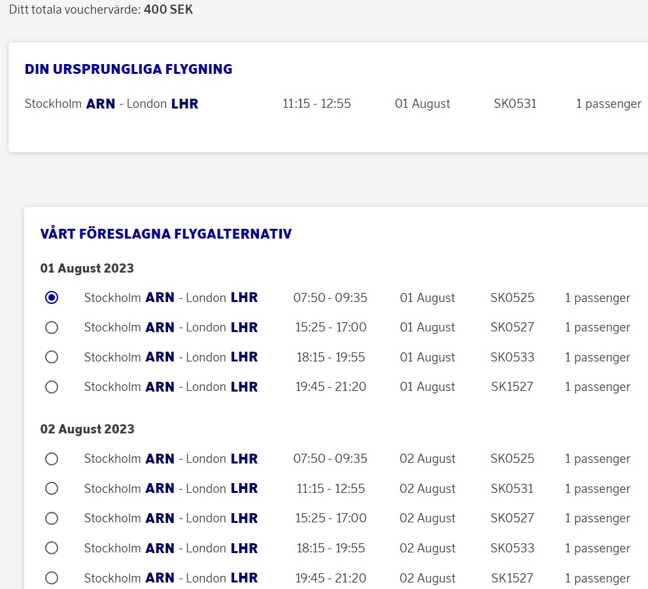Image resolution: width=648 pixels, height=589 pixels.
Task: Click the 400 SEK voucher value
Action: (x=168, y=10)
